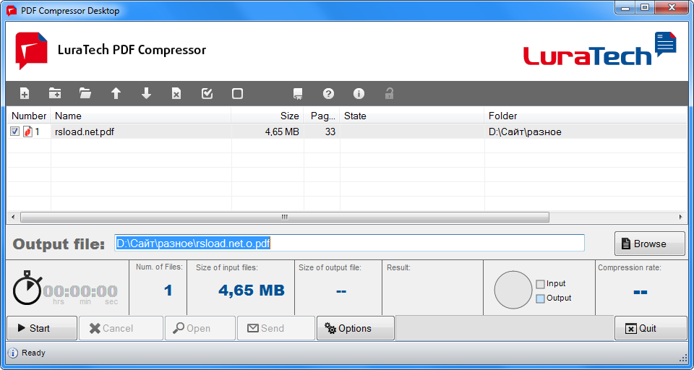Open the Options dialog button

click(356, 328)
